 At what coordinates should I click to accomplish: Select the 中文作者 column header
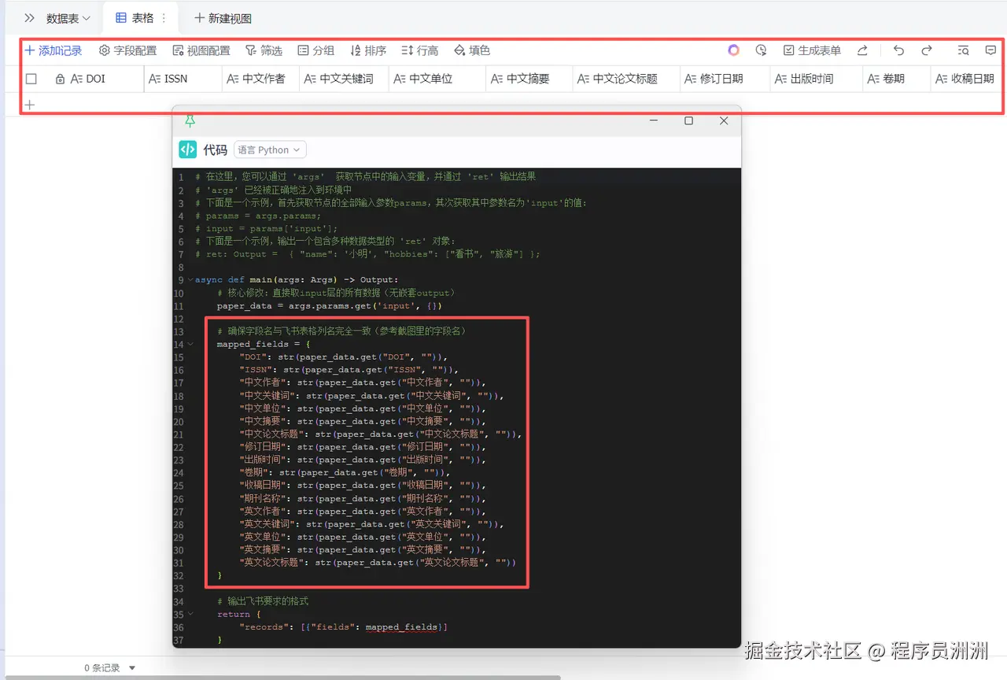click(260, 79)
